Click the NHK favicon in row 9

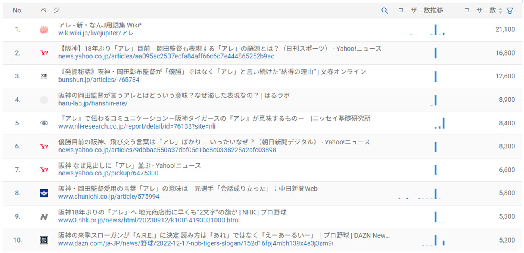click(x=44, y=216)
